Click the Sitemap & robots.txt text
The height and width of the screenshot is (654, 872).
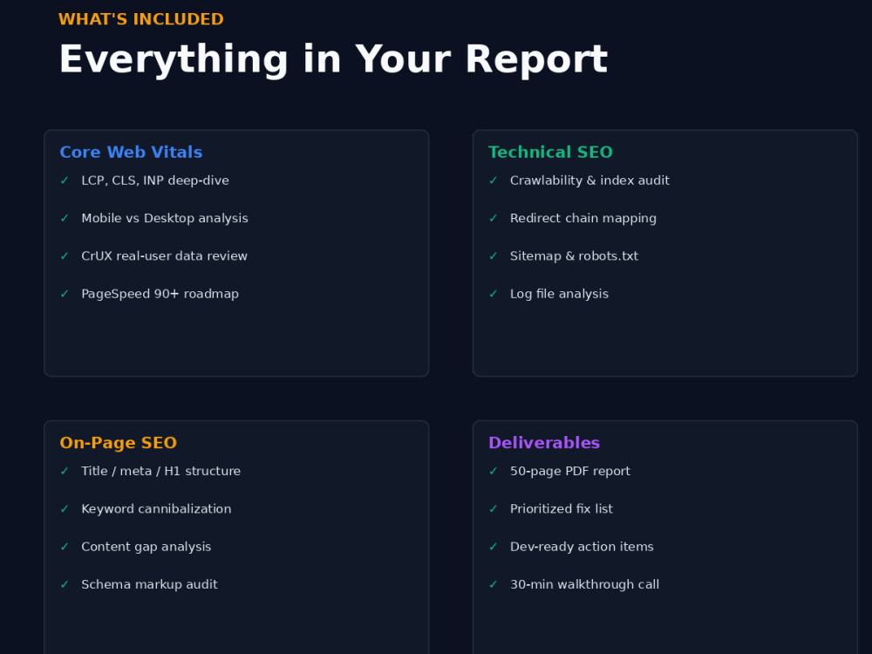tap(574, 256)
